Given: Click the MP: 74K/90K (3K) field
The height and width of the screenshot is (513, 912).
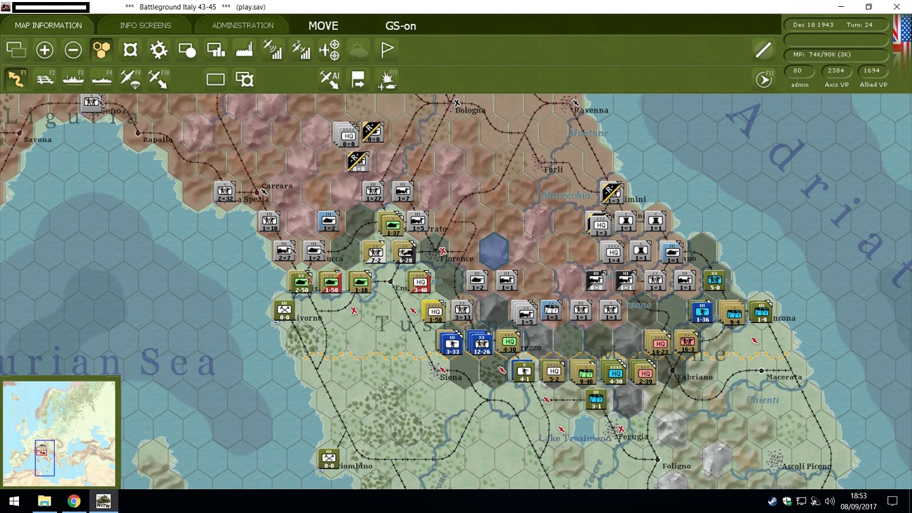Looking at the screenshot, I should pos(837,54).
